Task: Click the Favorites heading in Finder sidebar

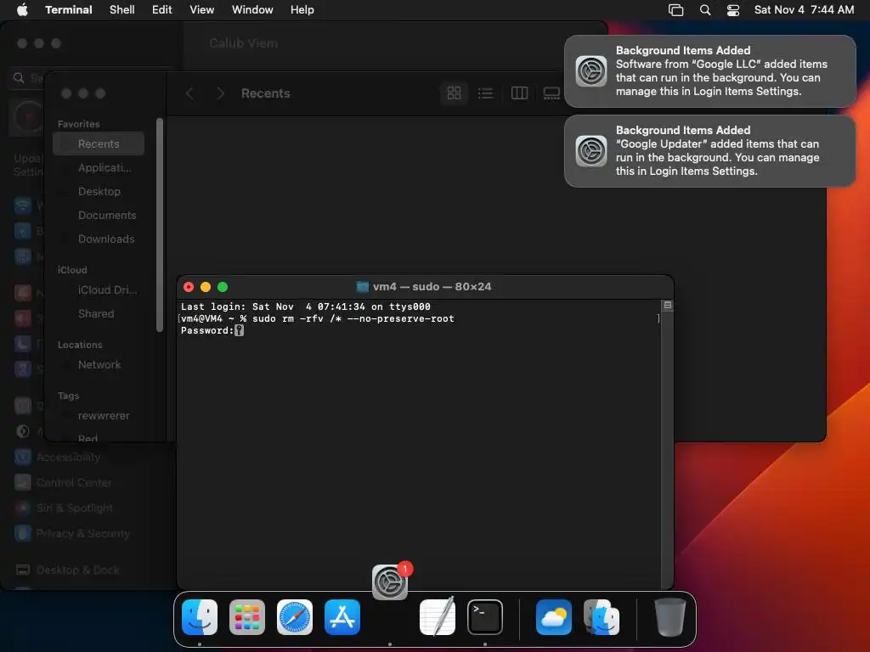Action: pyautogui.click(x=79, y=124)
